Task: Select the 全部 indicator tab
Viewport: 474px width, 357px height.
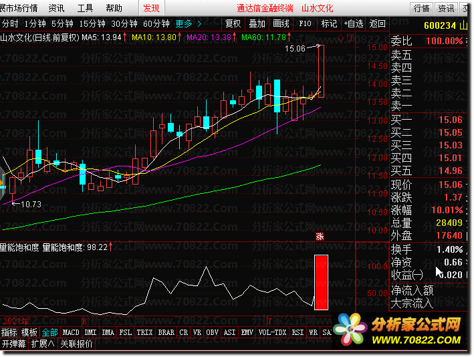Action: [50, 332]
